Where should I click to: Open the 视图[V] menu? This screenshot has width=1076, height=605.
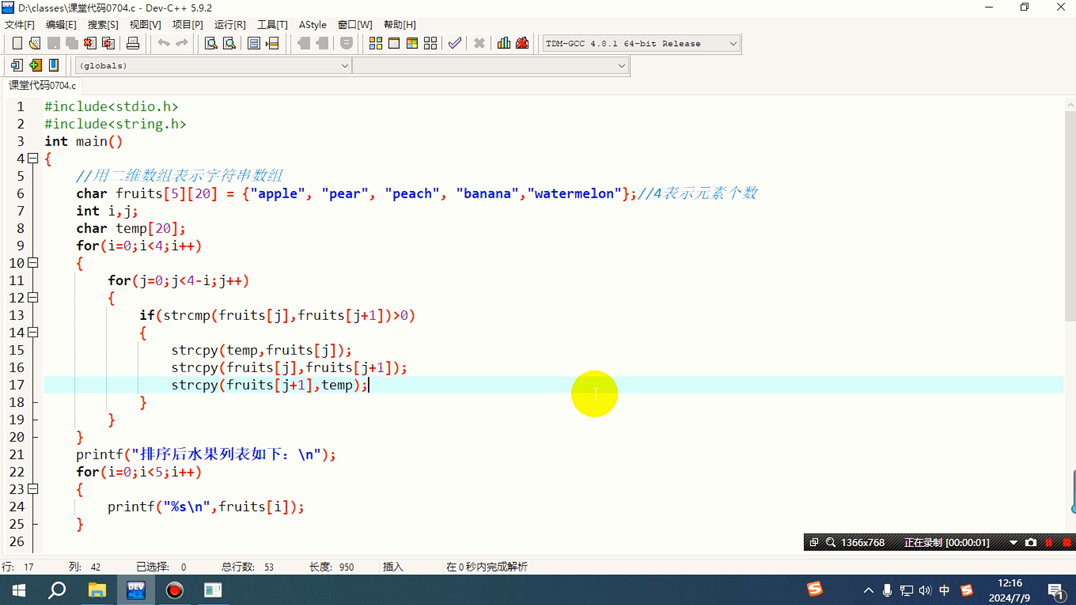click(145, 25)
